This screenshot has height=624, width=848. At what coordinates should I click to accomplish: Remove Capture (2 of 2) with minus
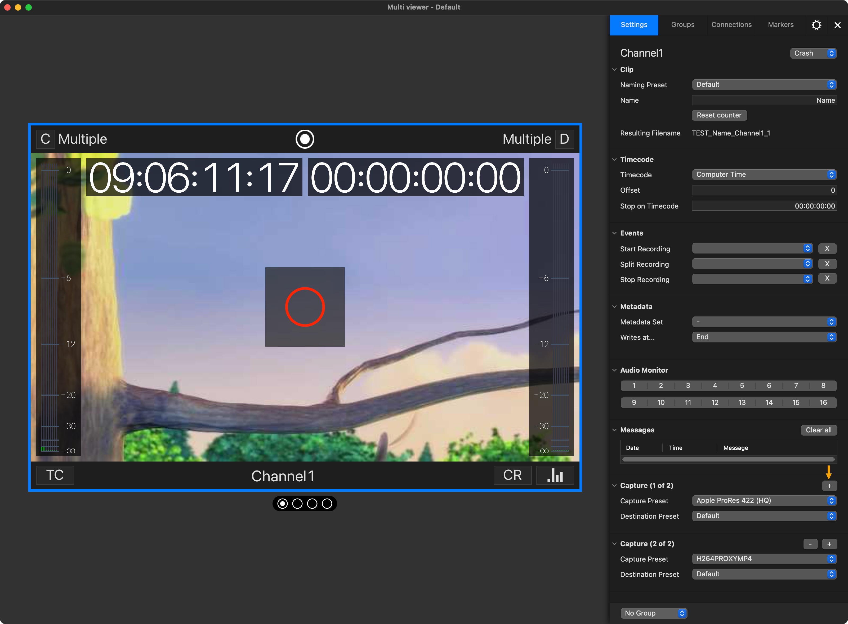[x=810, y=544]
